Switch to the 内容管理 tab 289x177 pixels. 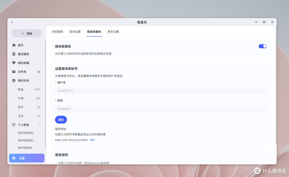(x=57, y=32)
